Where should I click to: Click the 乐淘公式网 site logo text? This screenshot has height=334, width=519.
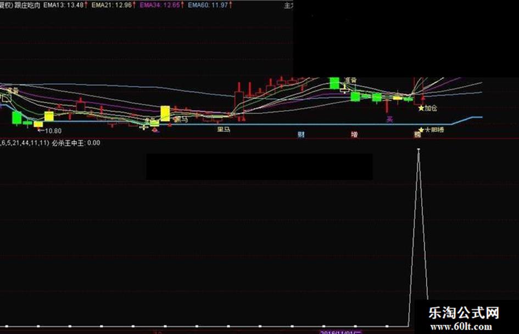[x=464, y=313]
